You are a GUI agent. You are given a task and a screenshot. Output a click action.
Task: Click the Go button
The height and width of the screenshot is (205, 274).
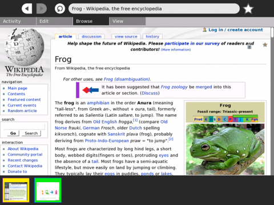pos(13,133)
